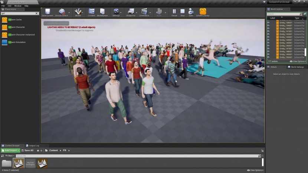The height and width of the screenshot is (173, 308).
Task: Open the Golaem Library
Action: tap(203, 13)
